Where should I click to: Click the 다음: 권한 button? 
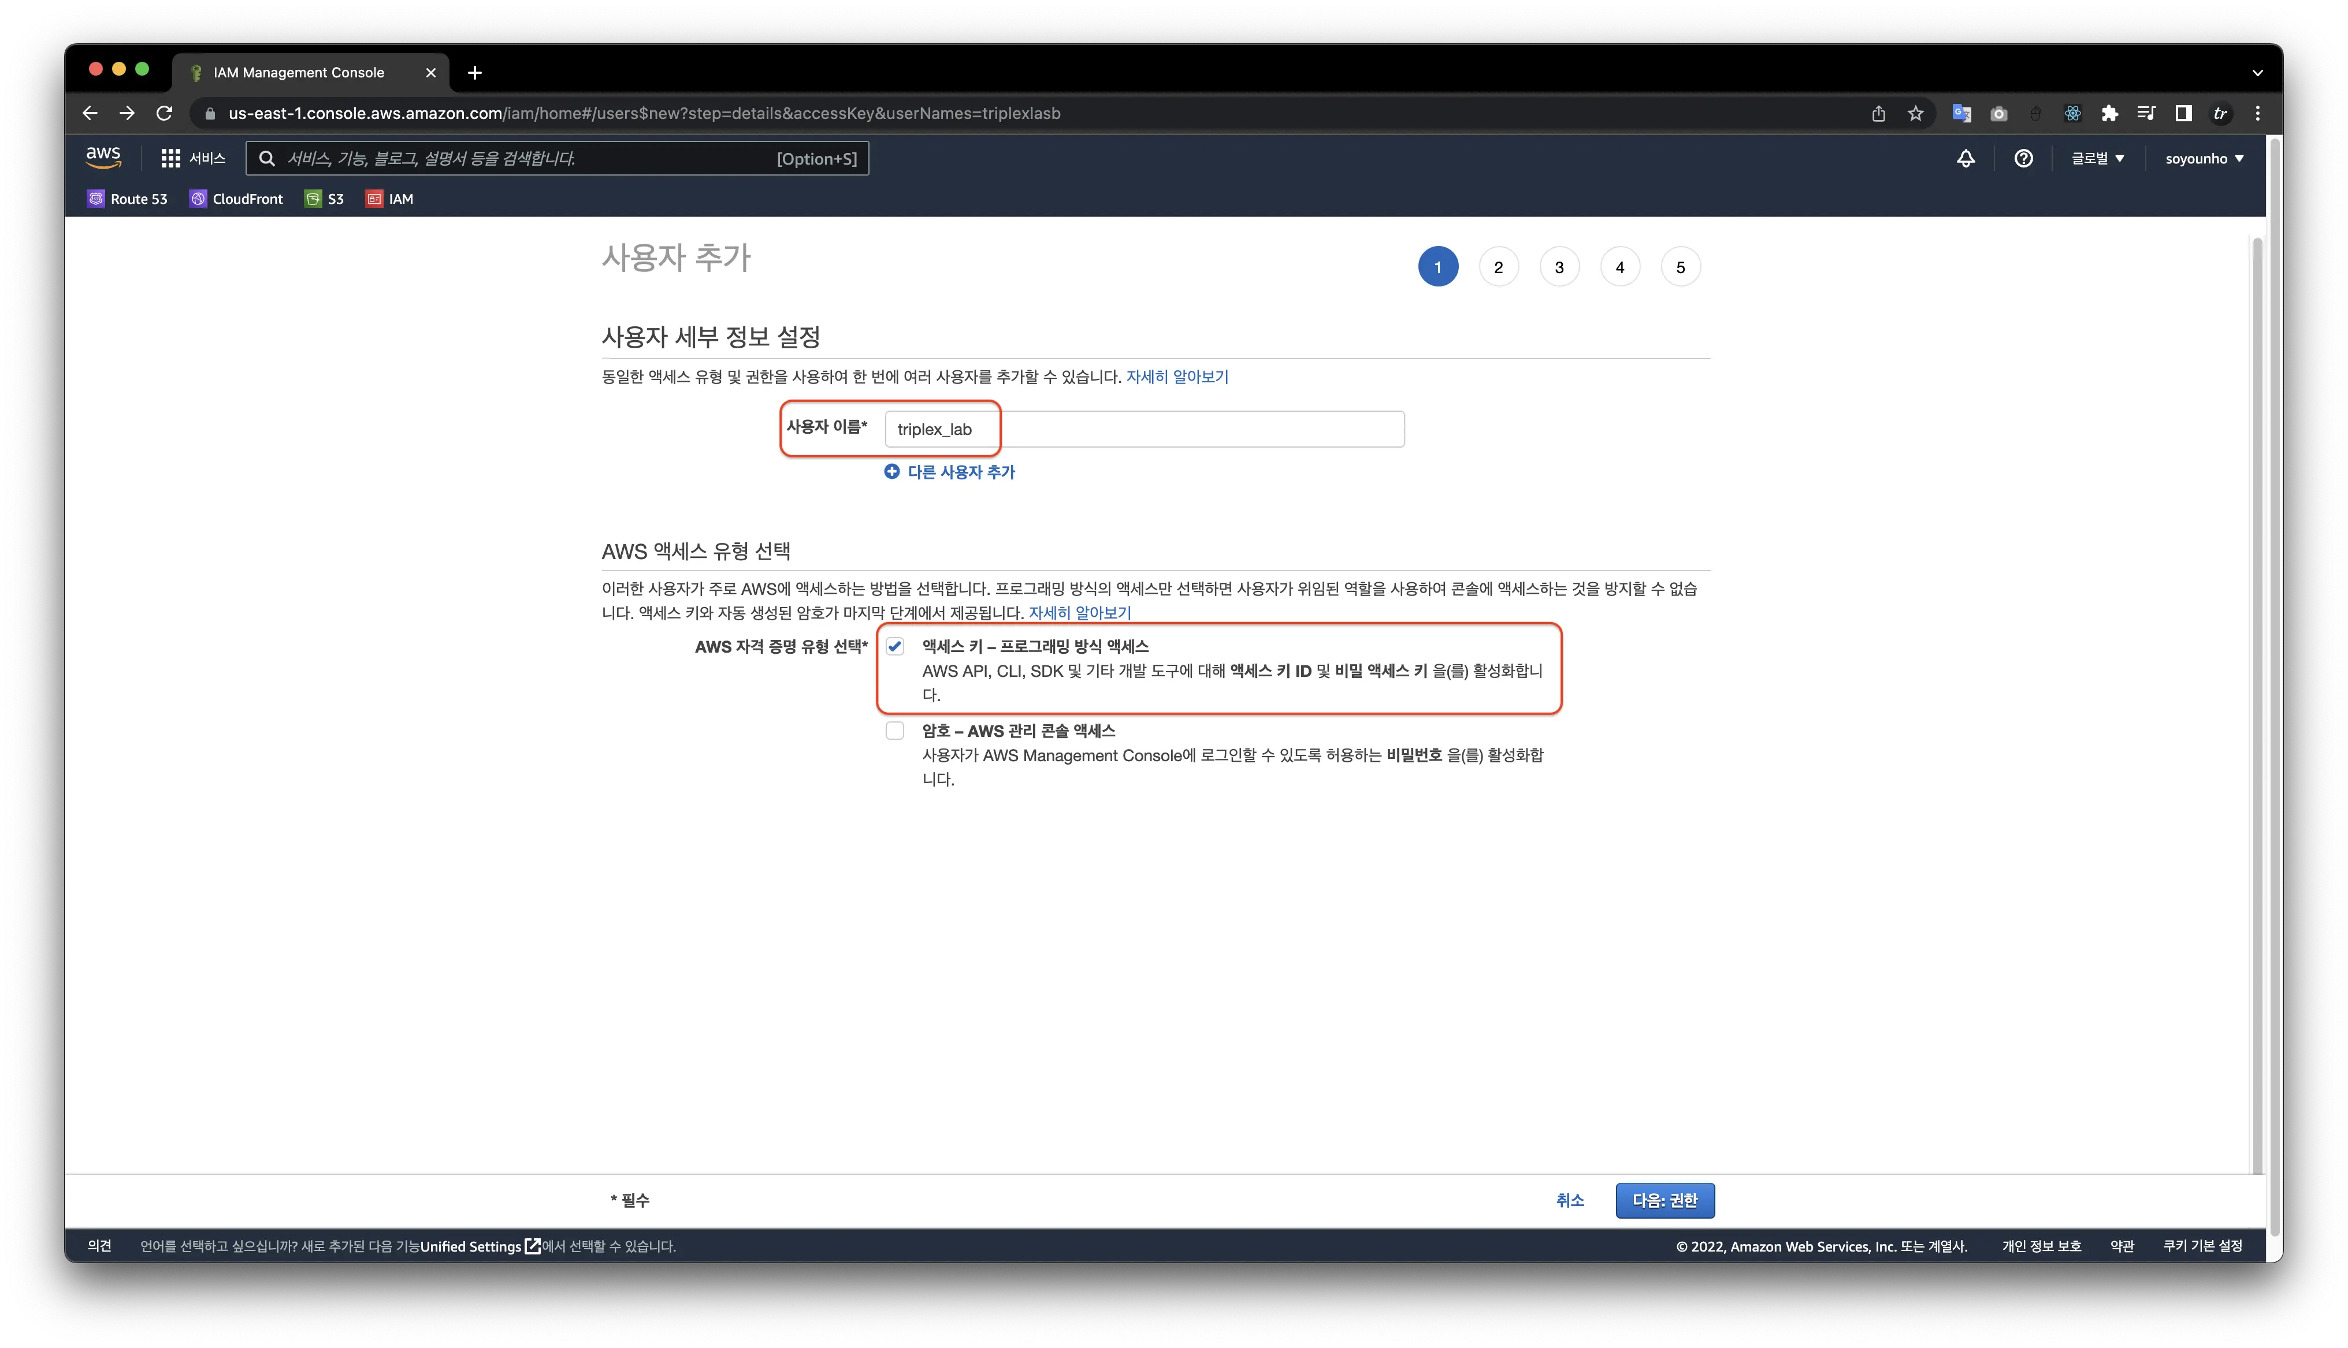(1665, 1200)
